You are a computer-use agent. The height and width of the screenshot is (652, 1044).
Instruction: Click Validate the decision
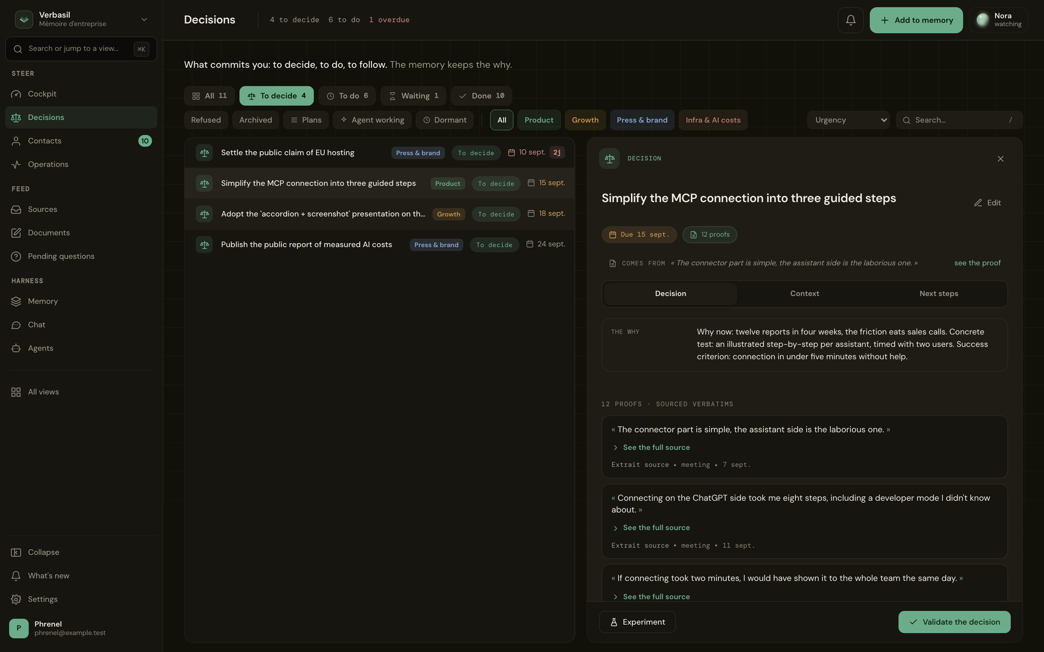tap(954, 622)
